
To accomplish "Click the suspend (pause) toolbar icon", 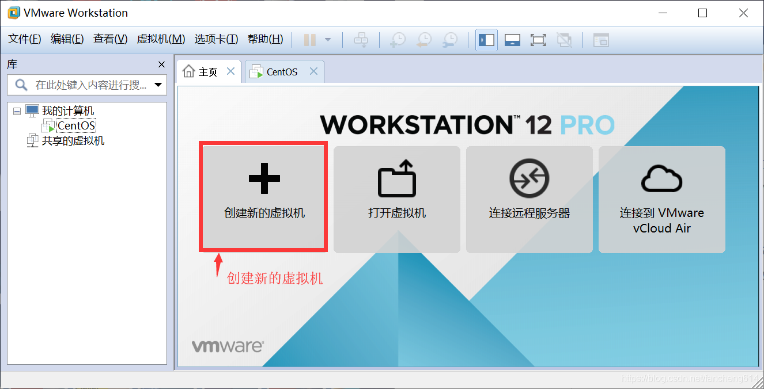I will pyautogui.click(x=310, y=40).
